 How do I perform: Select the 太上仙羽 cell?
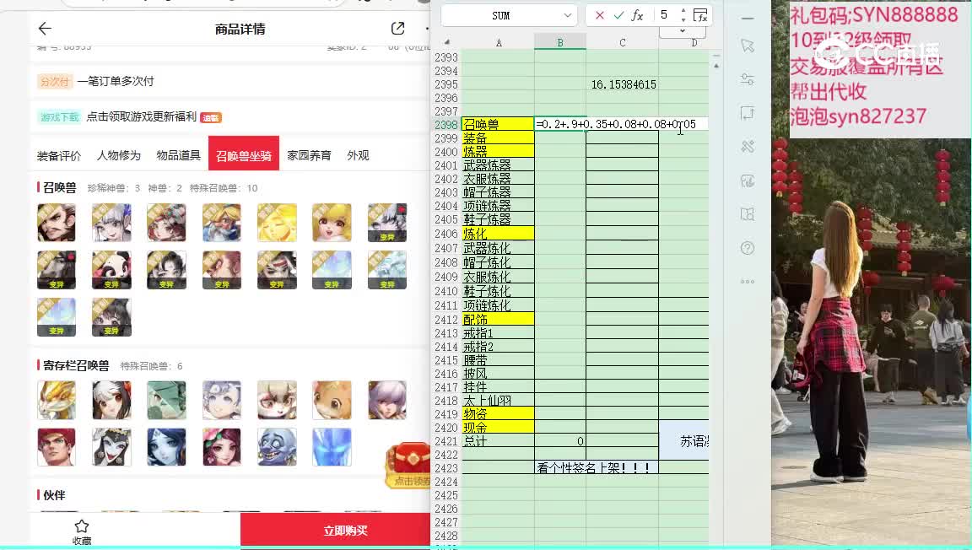(498, 401)
